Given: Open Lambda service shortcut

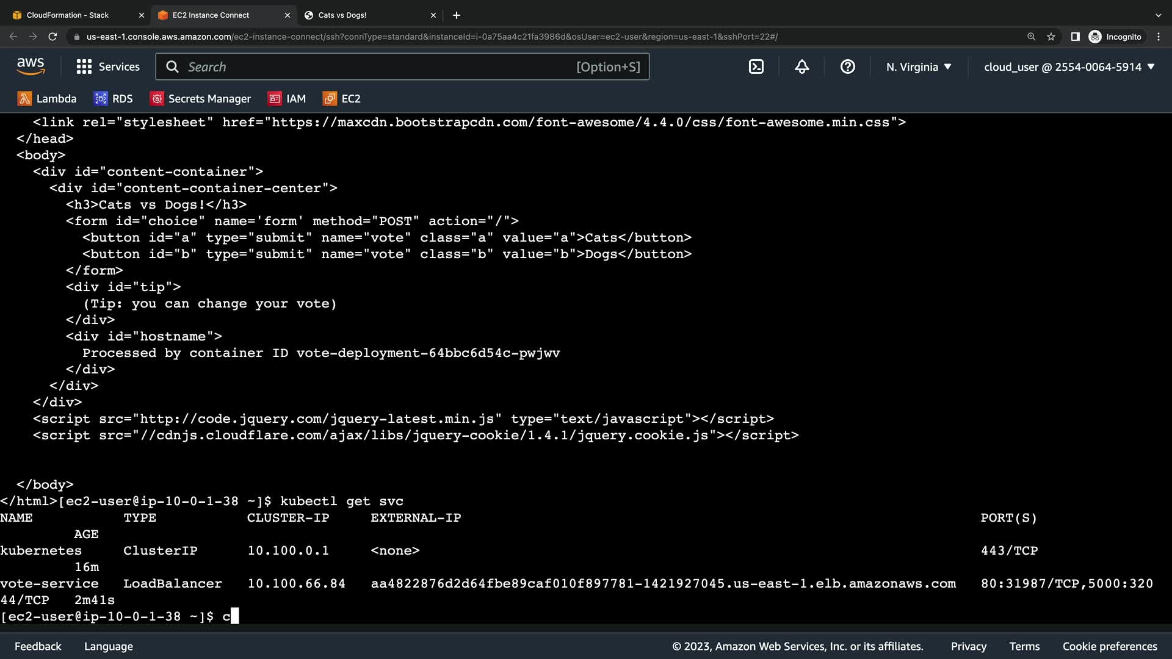Looking at the screenshot, I should [47, 99].
